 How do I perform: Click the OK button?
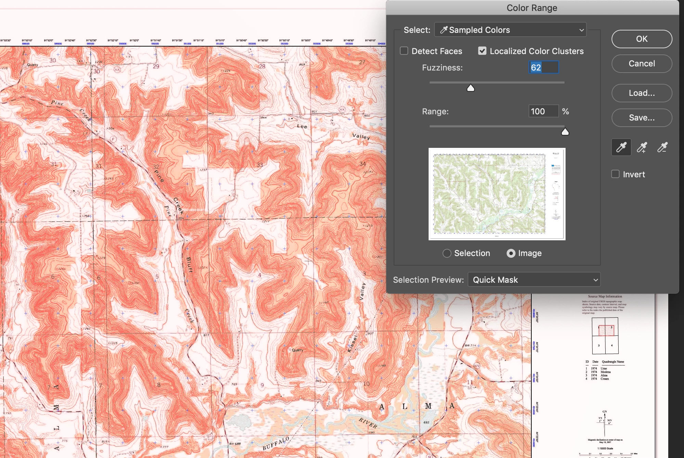(642, 39)
